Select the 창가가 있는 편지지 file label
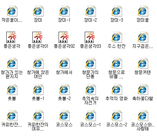 (x=12, y=74)
